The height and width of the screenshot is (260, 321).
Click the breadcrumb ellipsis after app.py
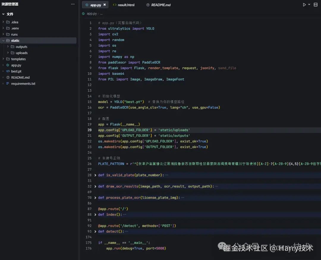(102, 14)
